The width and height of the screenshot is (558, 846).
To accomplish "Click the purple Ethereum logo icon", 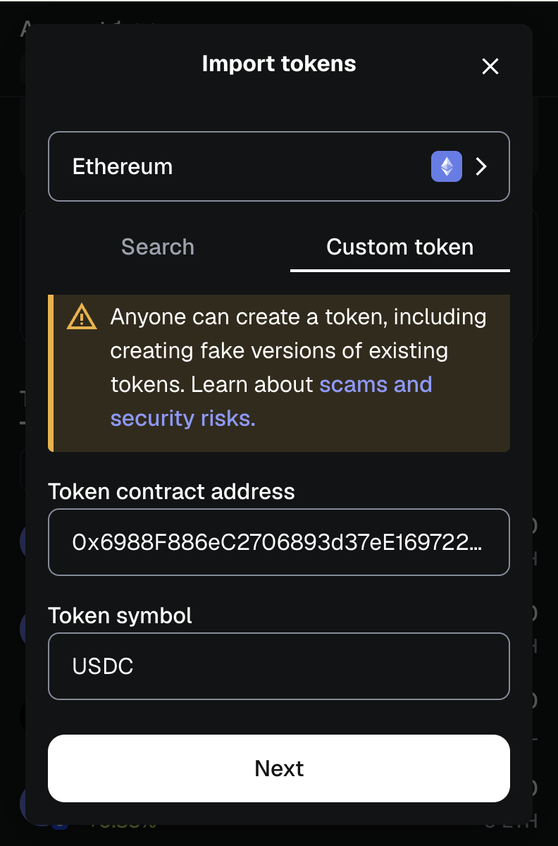I will pyautogui.click(x=447, y=166).
